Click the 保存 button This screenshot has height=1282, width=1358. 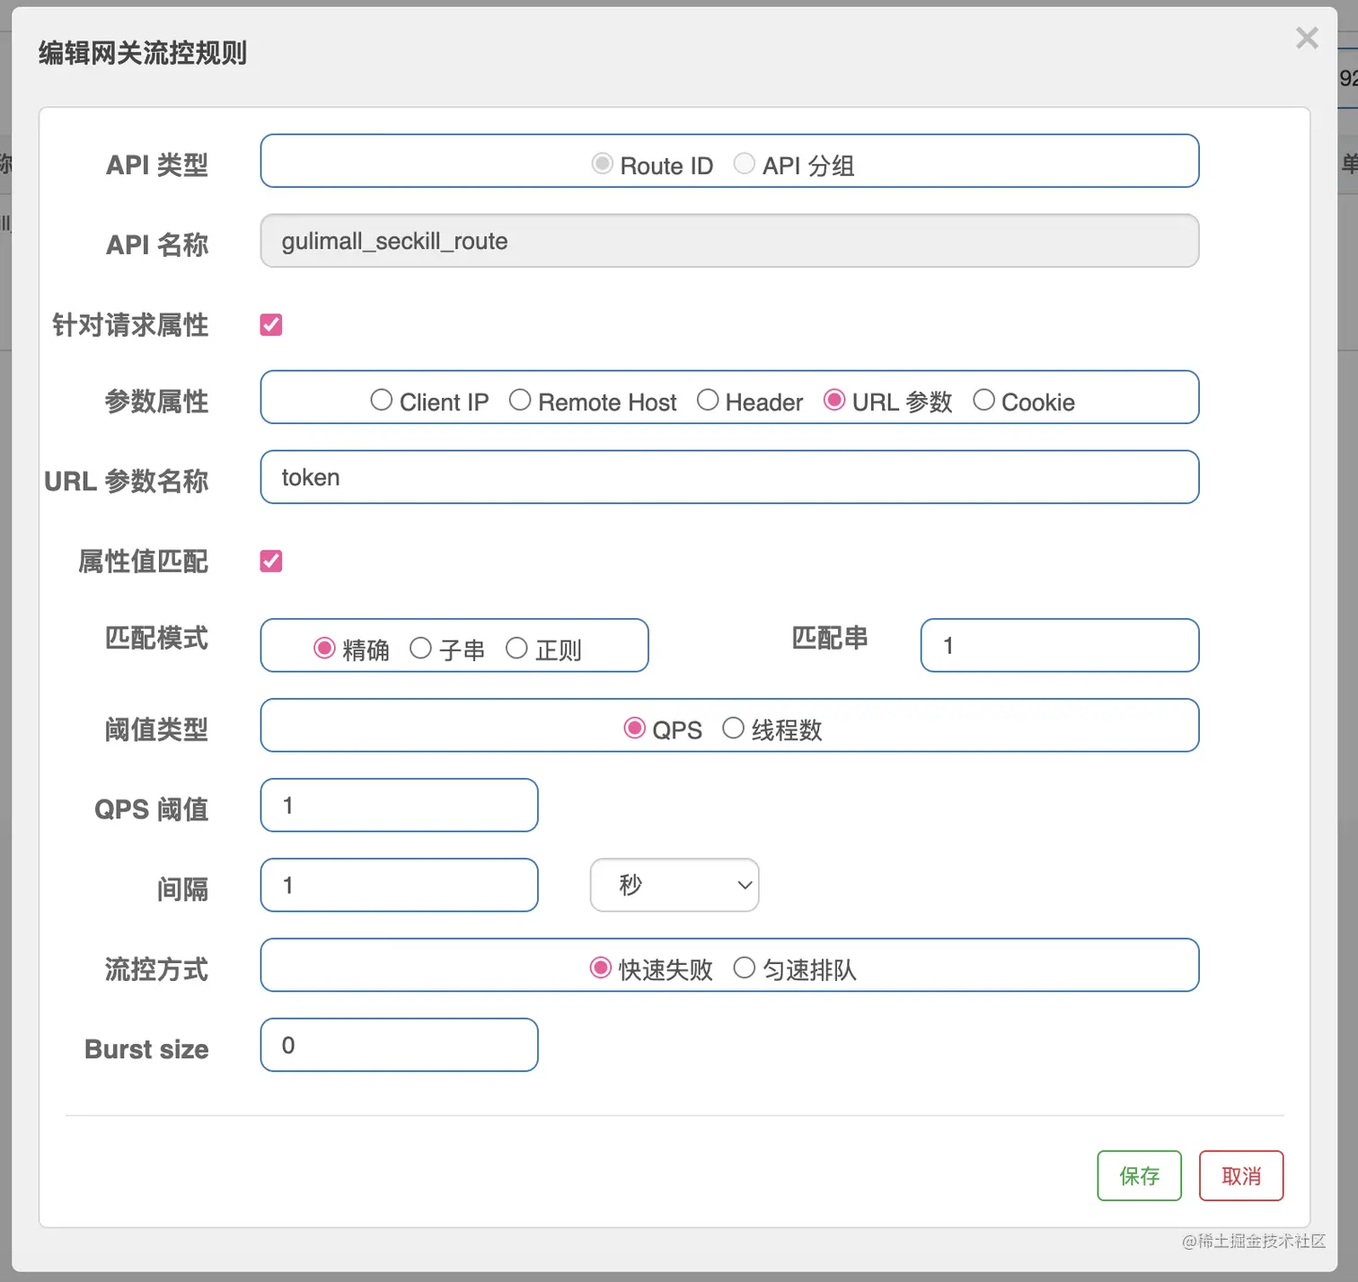[1139, 1175]
